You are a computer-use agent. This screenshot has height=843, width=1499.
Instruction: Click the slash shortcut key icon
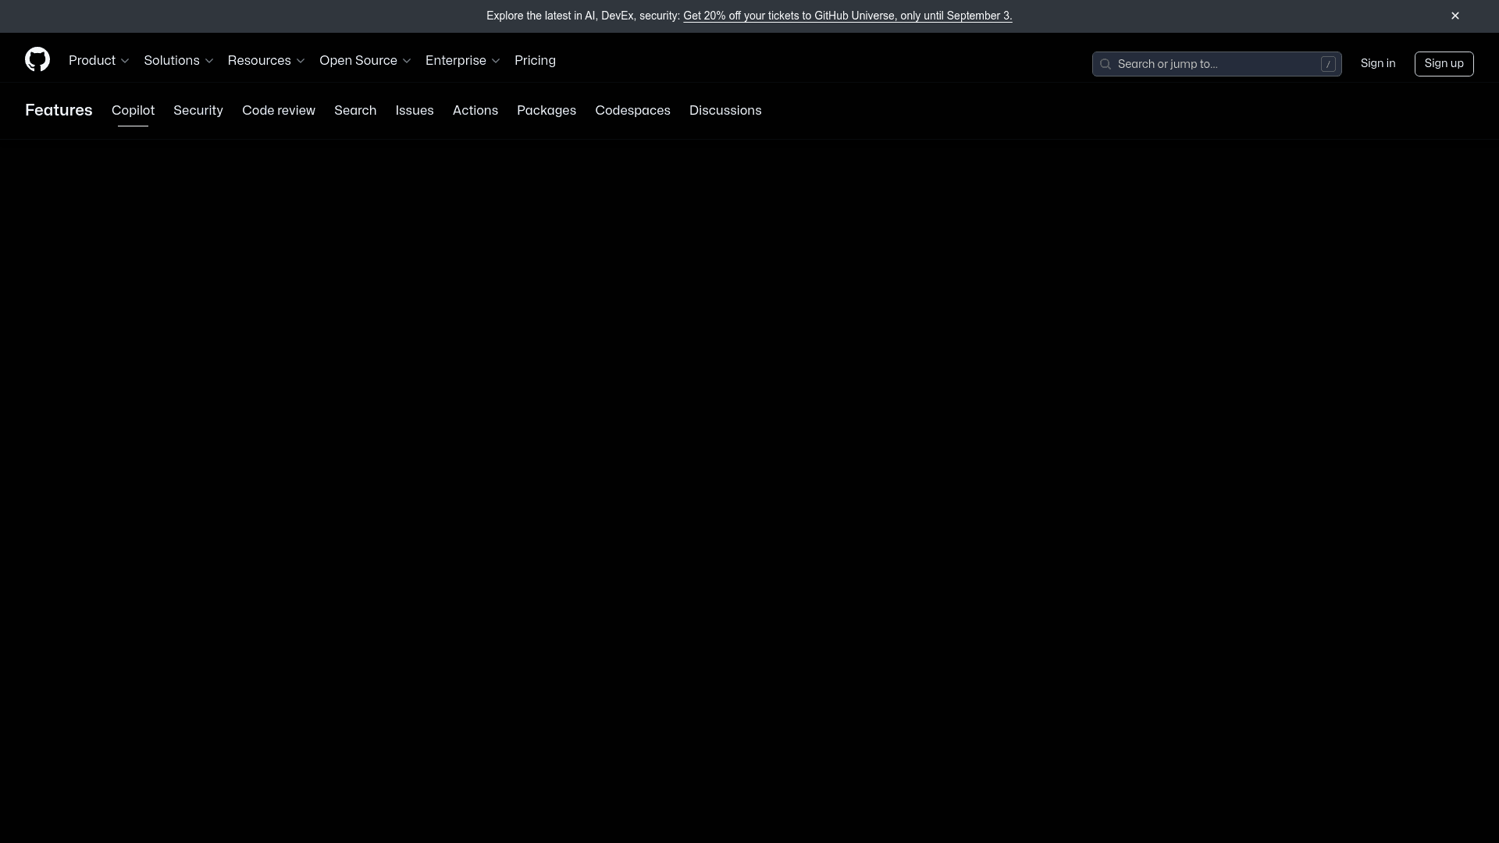point(1327,64)
